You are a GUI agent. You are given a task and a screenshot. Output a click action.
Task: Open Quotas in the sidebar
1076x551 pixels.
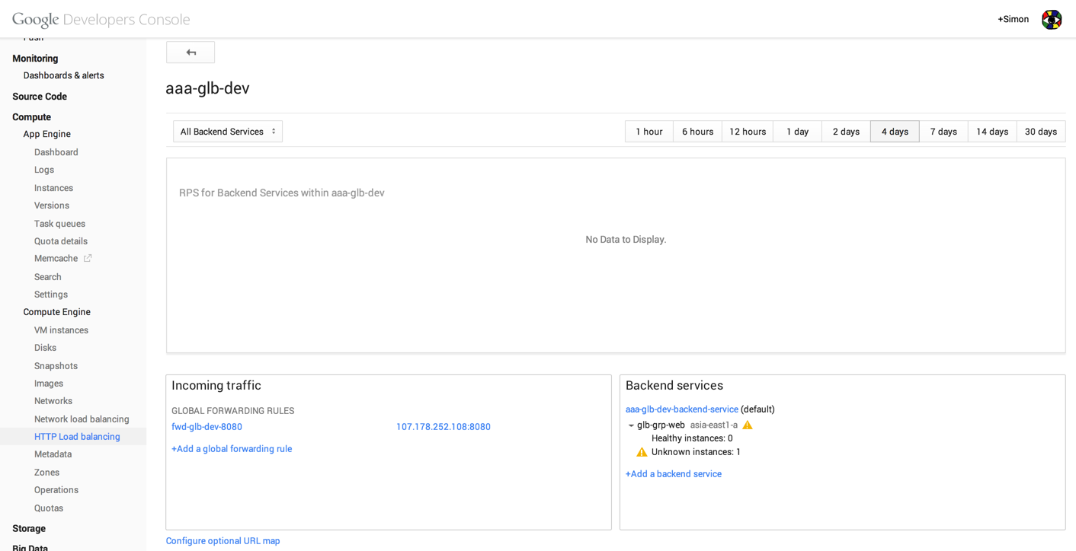coord(49,508)
